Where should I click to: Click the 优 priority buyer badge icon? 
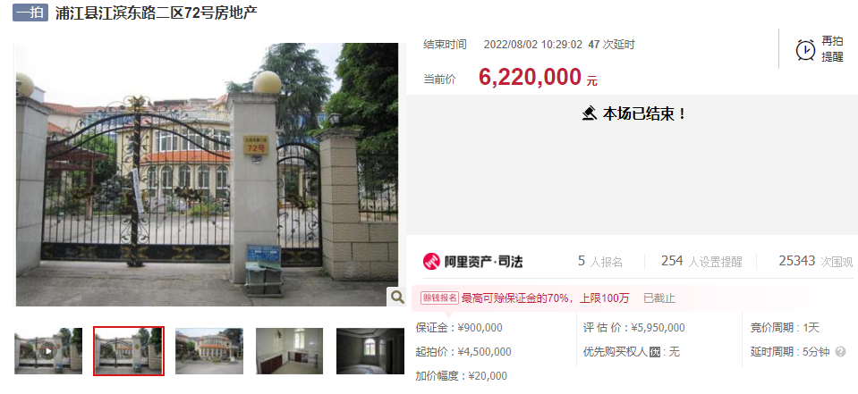coord(655,353)
